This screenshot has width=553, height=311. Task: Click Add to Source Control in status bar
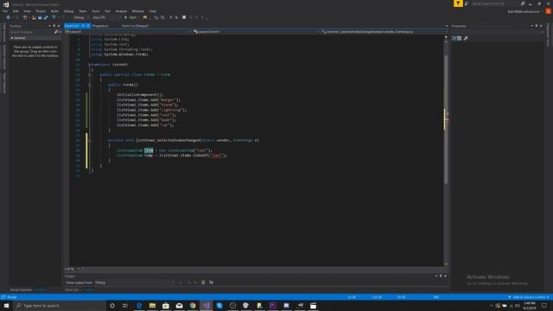click(x=528, y=297)
